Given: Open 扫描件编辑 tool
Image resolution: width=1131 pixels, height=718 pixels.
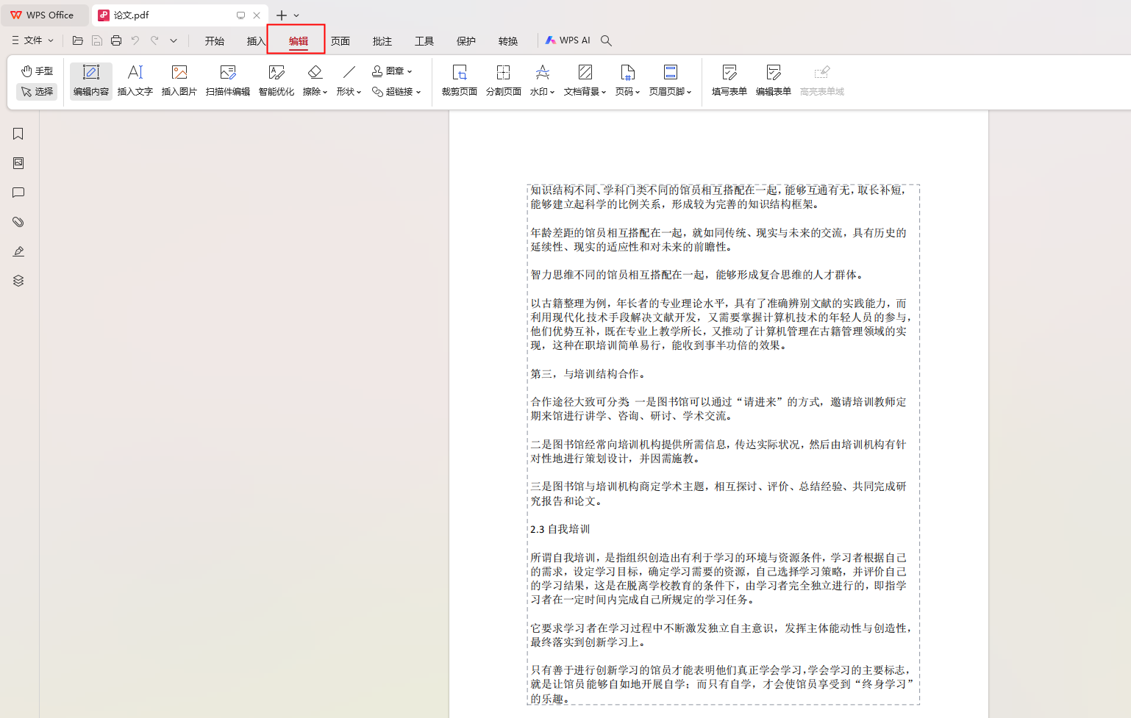Looking at the screenshot, I should point(228,81).
